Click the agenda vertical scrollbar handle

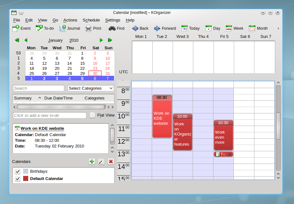tap(278, 126)
